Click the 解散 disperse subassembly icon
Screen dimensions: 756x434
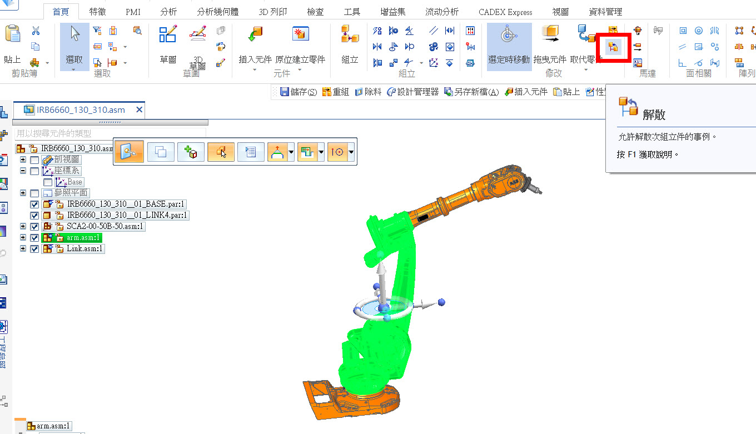[613, 47]
